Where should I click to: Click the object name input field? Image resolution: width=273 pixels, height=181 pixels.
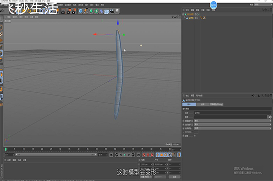pyautogui.click(x=233, y=113)
